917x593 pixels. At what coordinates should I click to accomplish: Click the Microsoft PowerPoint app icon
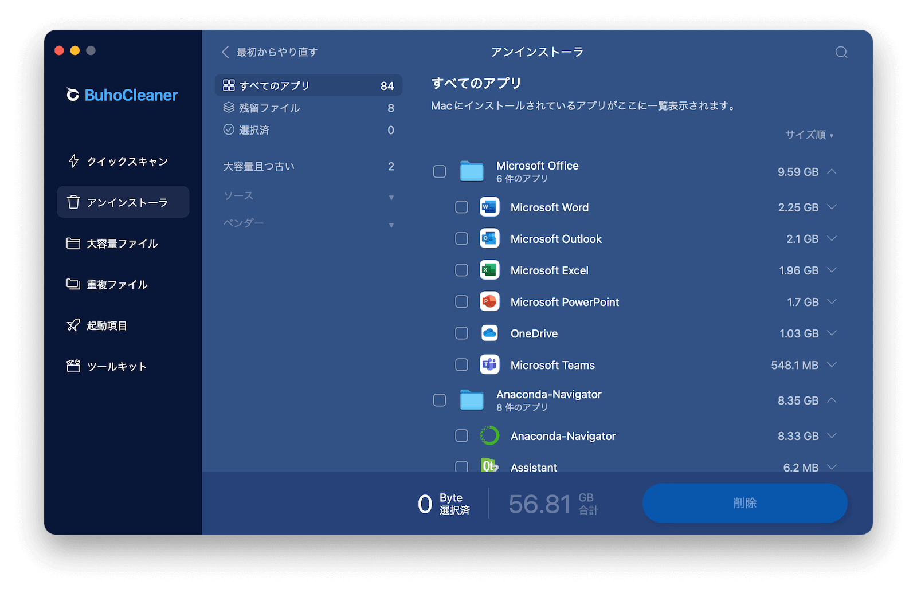pyautogui.click(x=489, y=301)
